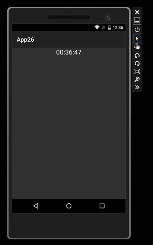153x245 pixels.
Task: Click the App26 title in action bar
Action: click(x=25, y=40)
